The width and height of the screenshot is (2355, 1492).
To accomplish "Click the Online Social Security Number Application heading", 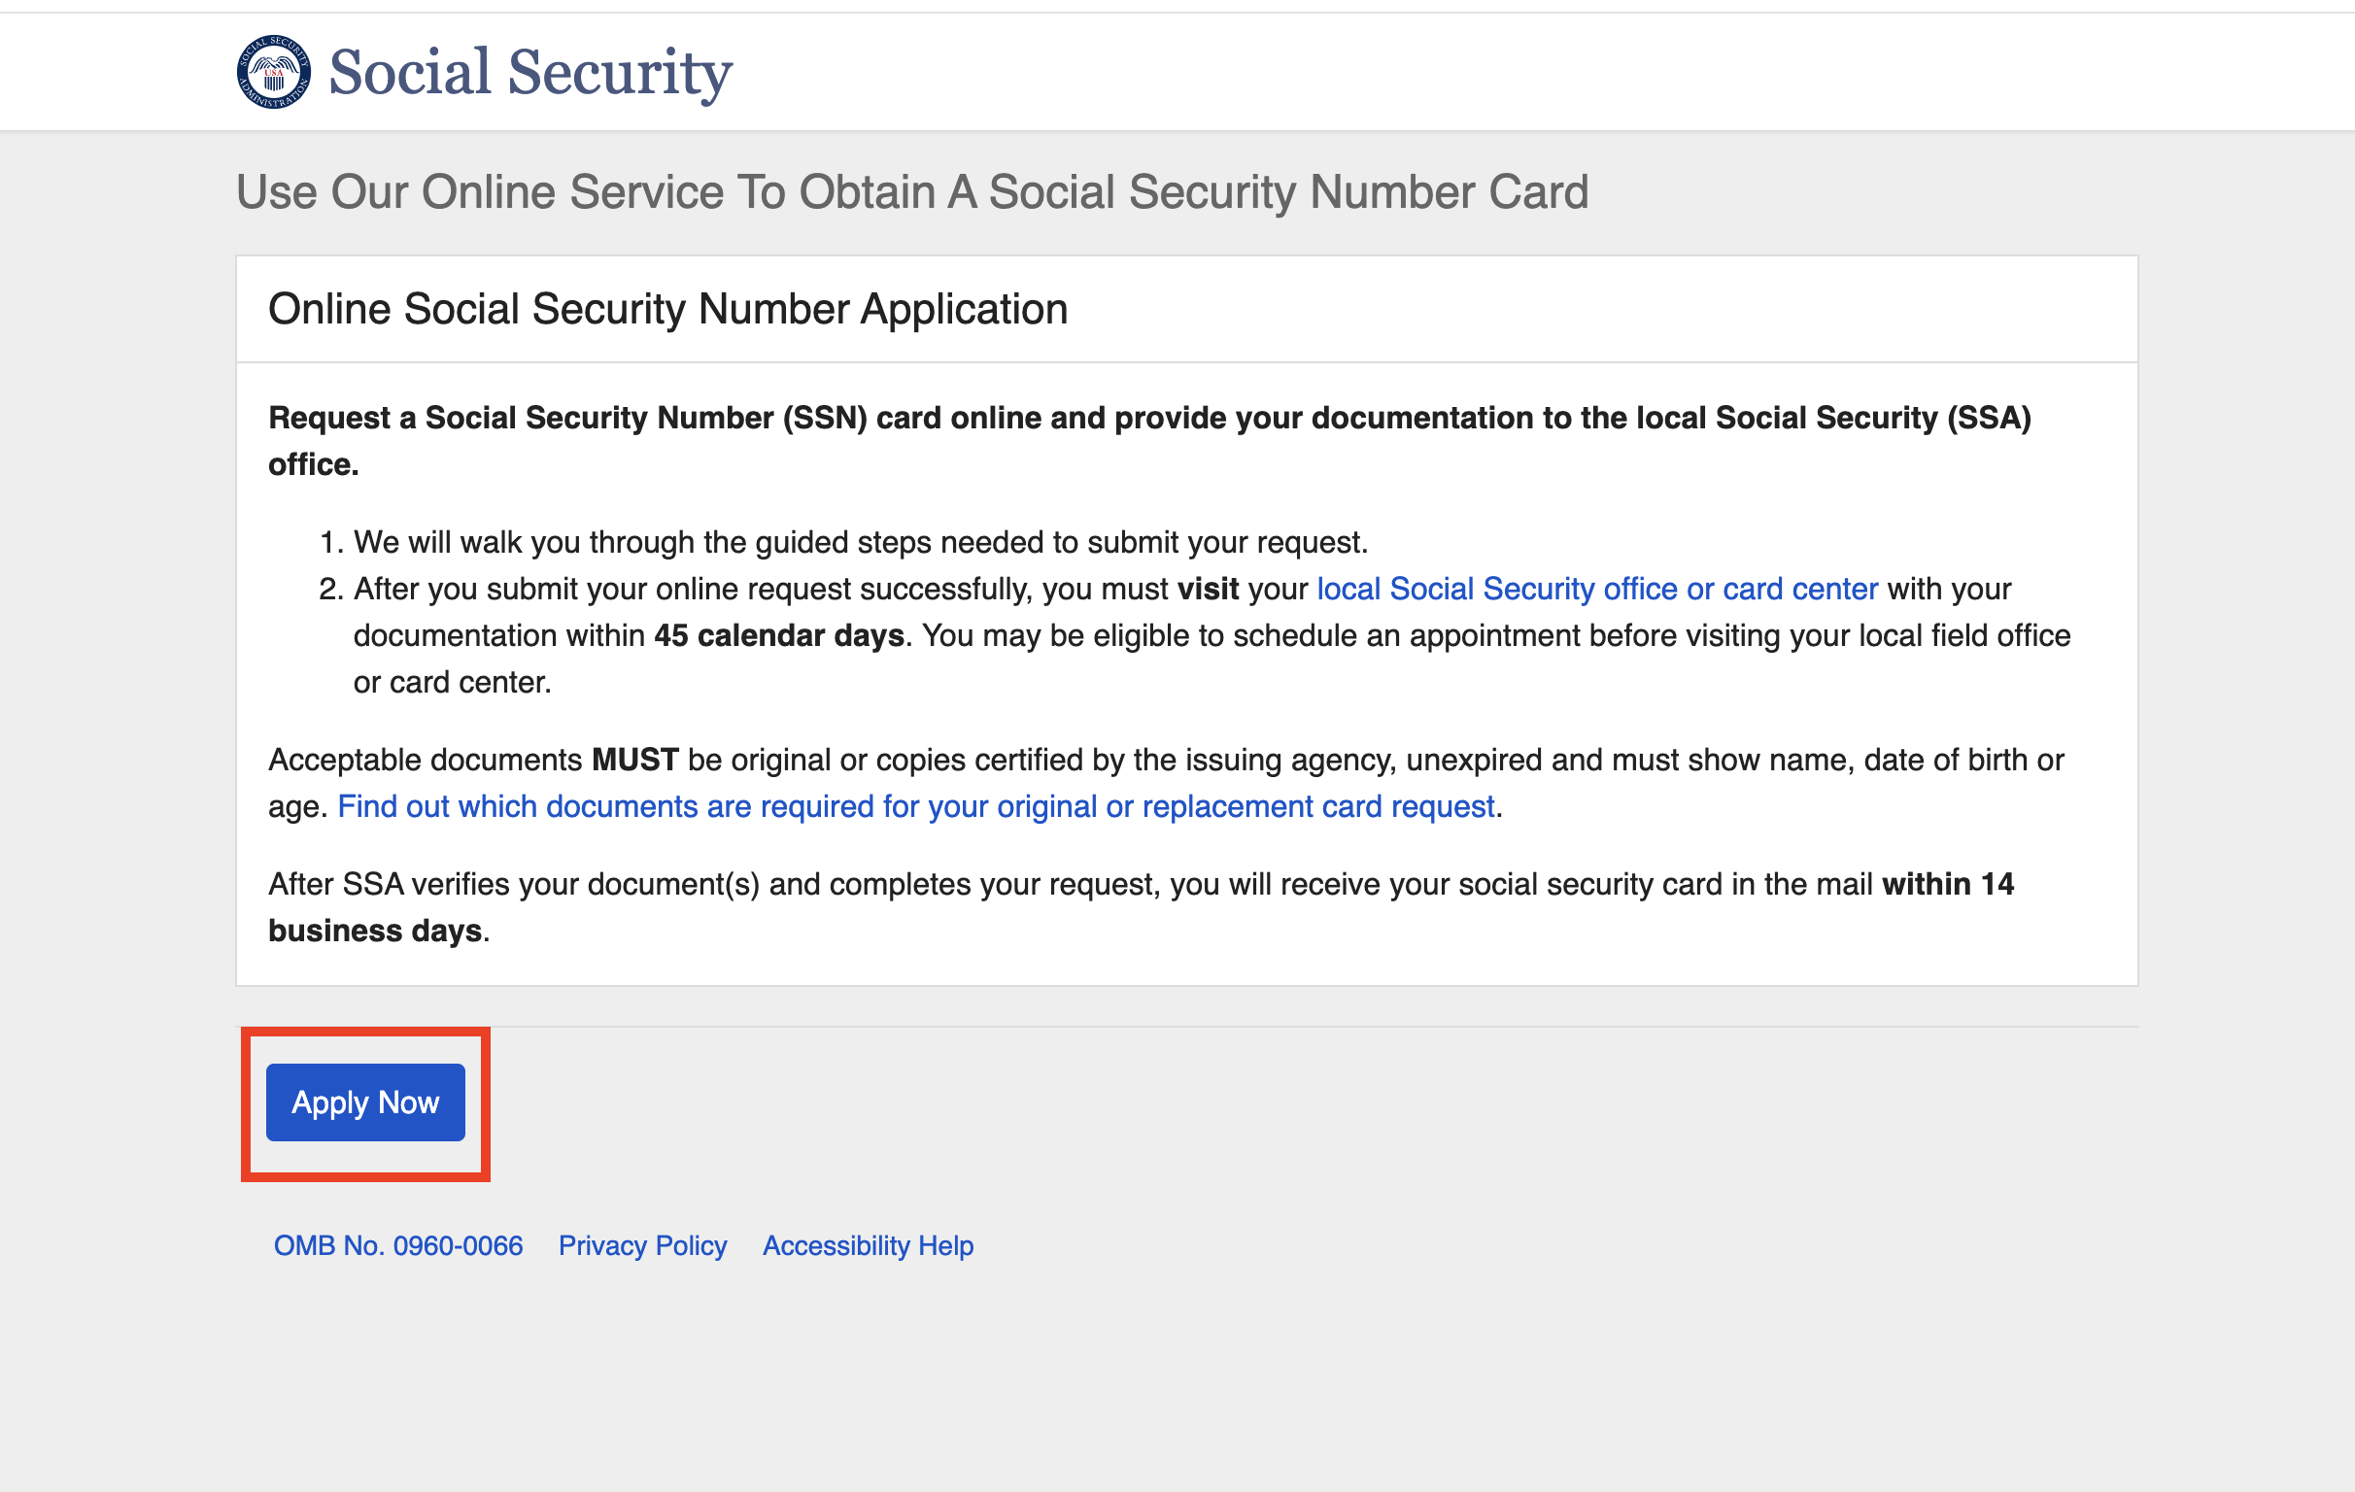I will point(668,309).
